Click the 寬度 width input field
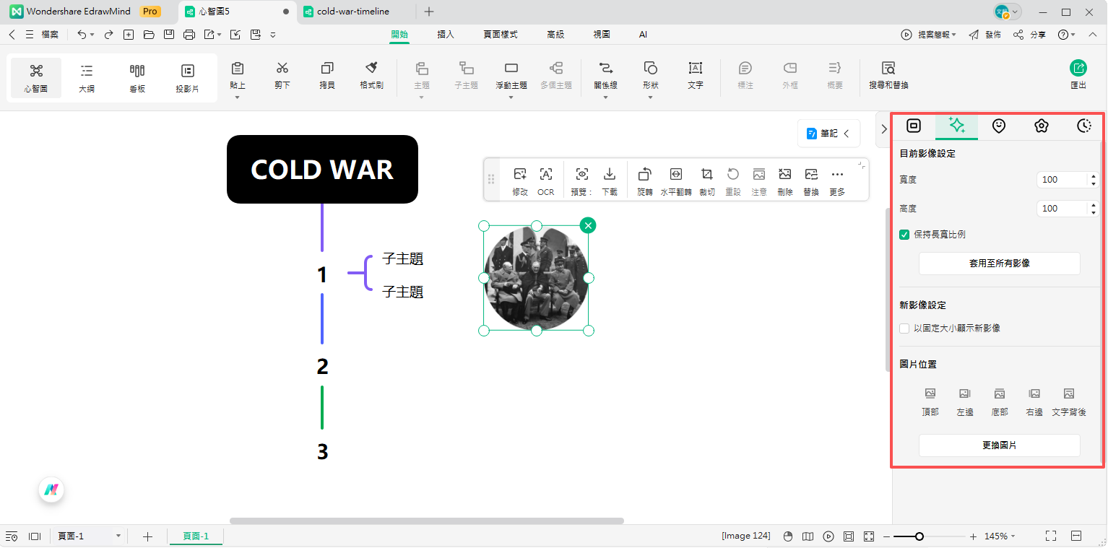1108x548 pixels. (x=1060, y=180)
